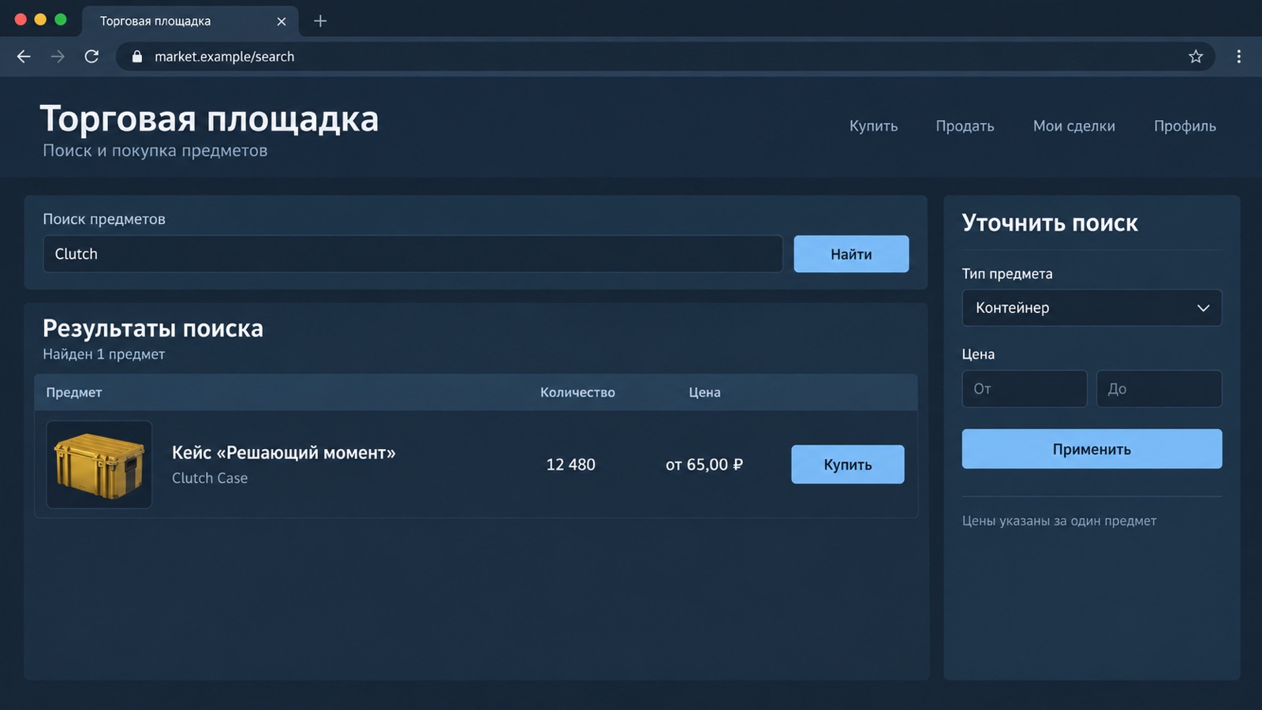Open the browser three-dot menu

(x=1239, y=57)
